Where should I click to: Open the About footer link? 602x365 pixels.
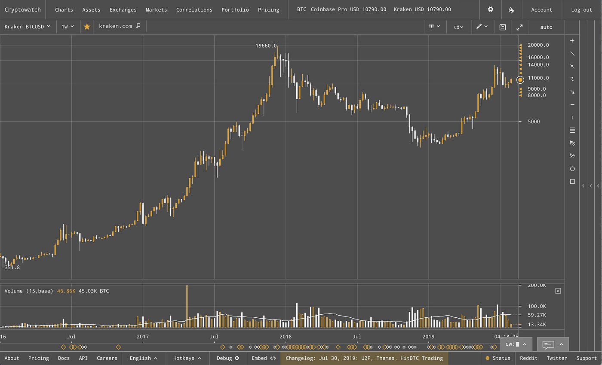pos(12,358)
